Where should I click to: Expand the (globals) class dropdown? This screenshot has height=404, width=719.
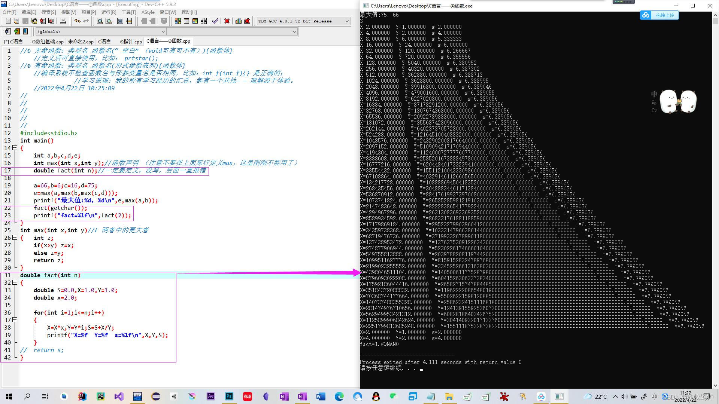pos(163,32)
